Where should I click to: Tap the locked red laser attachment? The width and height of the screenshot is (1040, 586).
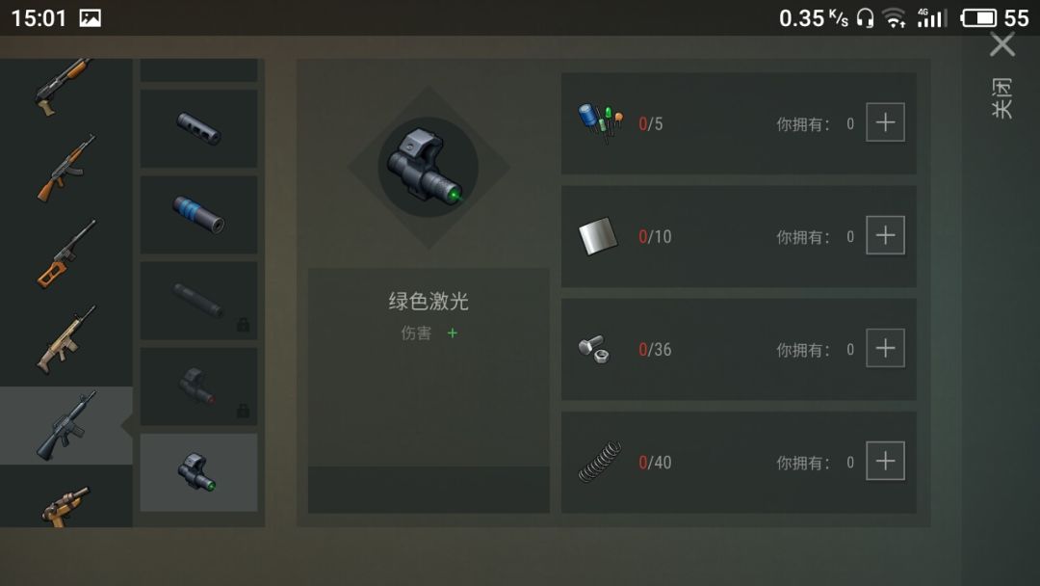[199, 386]
